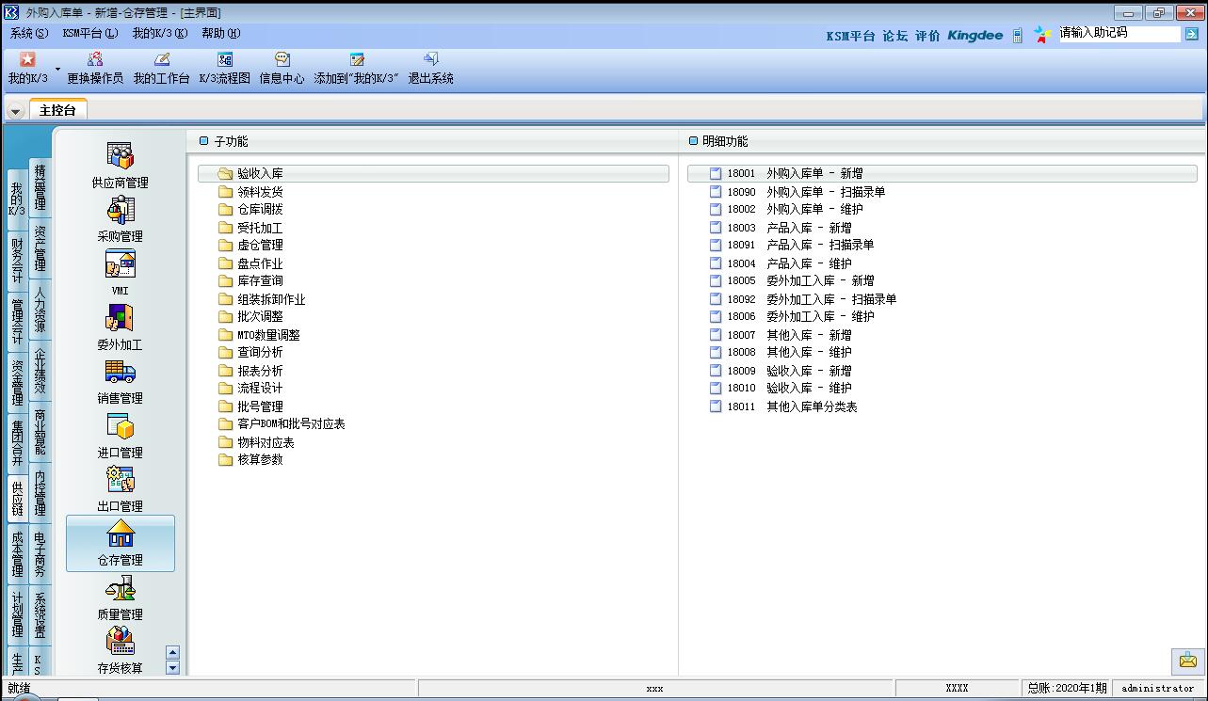Open the 质量管理 scales icon
The image size is (1208, 701).
coord(120,589)
